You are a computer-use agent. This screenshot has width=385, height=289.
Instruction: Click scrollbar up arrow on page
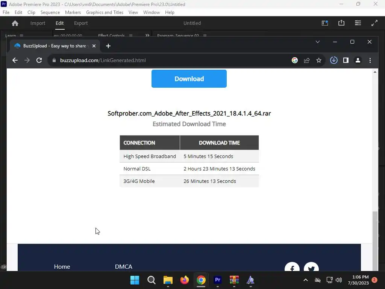[375, 72]
